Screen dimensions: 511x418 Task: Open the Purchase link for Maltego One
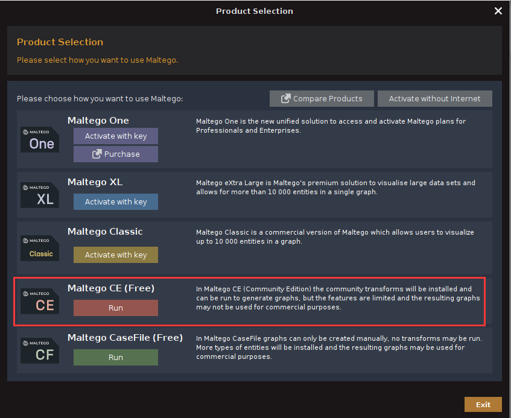pos(116,154)
